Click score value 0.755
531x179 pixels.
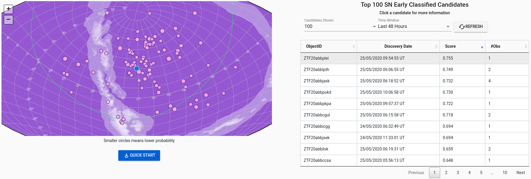pyautogui.click(x=448, y=58)
